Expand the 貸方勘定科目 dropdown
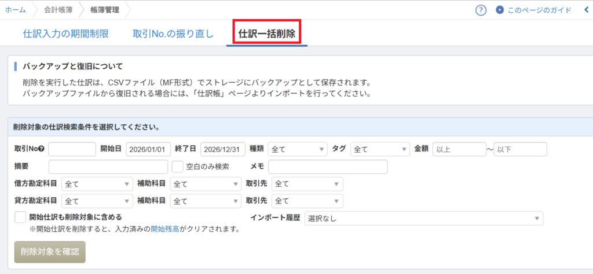This screenshot has width=593, height=274. point(97,201)
